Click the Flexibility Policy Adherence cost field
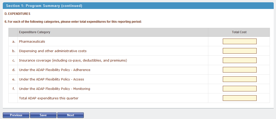The image size is (276, 119). [240, 70]
